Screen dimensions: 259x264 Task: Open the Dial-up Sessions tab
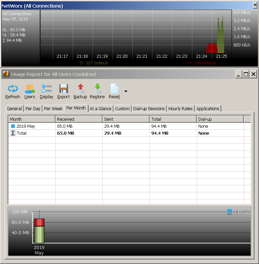[149, 108]
